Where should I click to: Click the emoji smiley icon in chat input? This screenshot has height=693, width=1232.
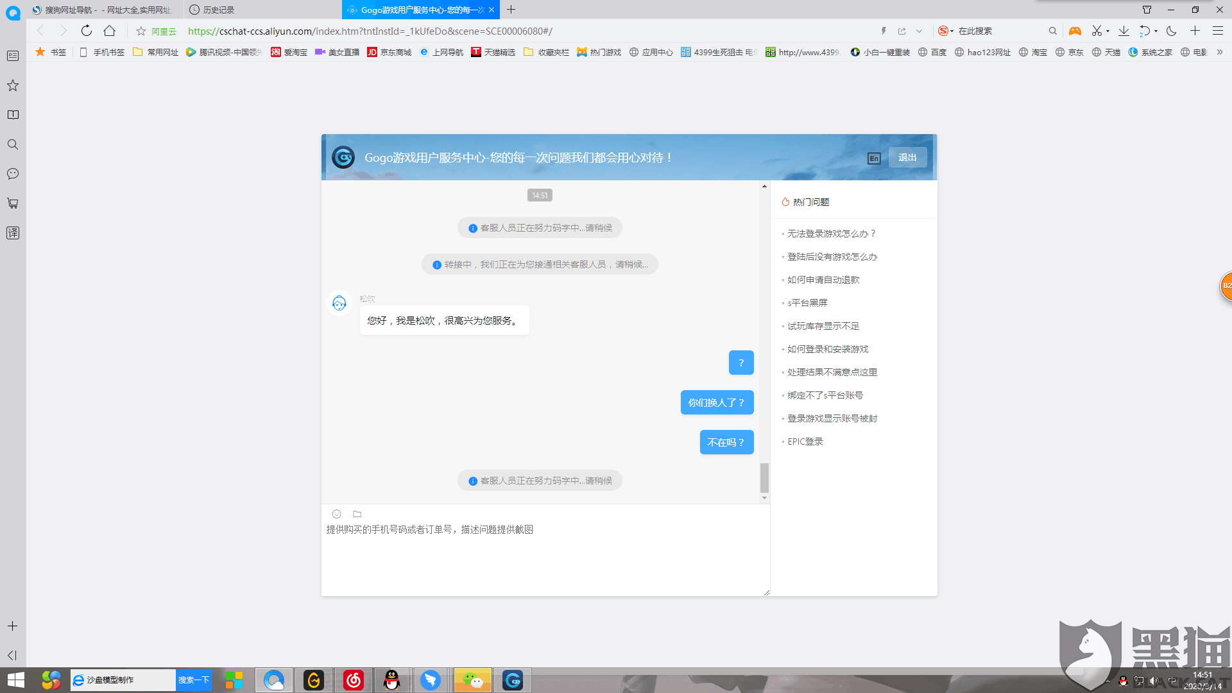[336, 514]
